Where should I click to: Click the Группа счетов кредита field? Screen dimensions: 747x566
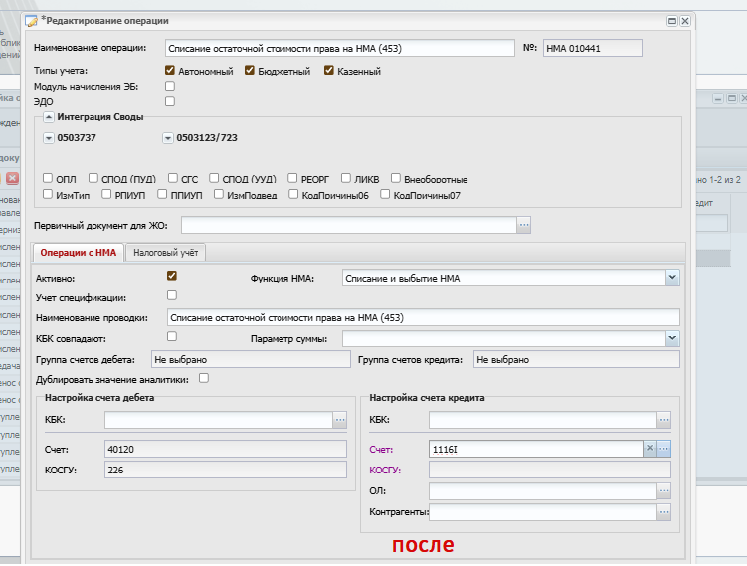pos(577,360)
